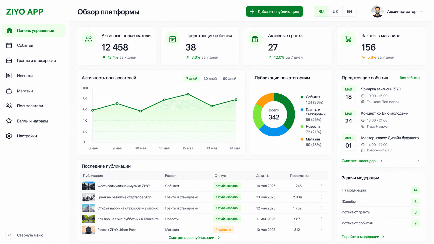The width and height of the screenshot is (434, 244).
Task: Select the 30 дней chart range
Action: tap(210, 79)
